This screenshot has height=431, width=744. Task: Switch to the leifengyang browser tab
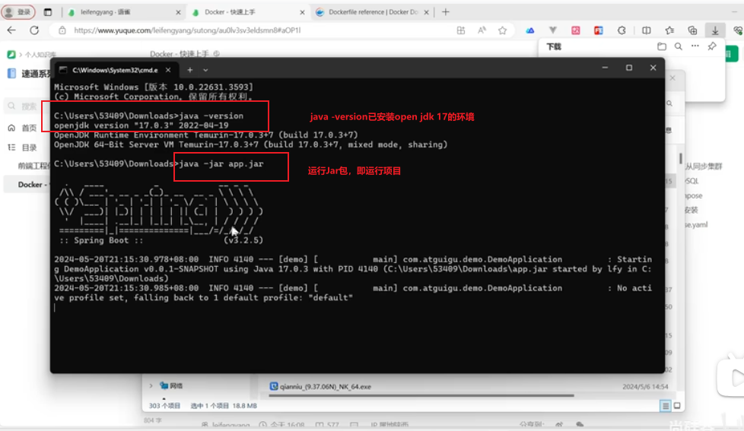125,12
